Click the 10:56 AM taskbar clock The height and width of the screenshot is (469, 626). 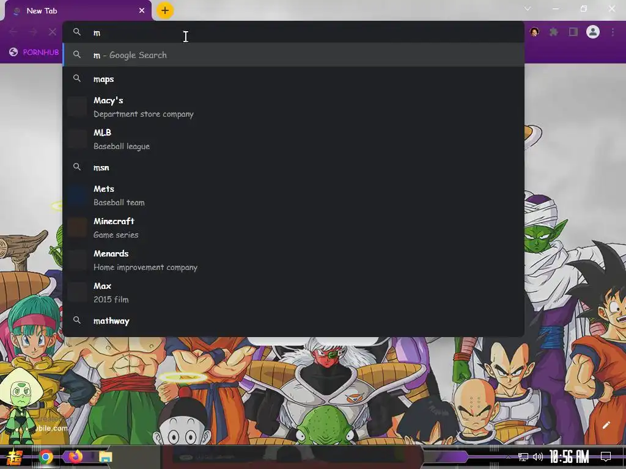(x=569, y=457)
